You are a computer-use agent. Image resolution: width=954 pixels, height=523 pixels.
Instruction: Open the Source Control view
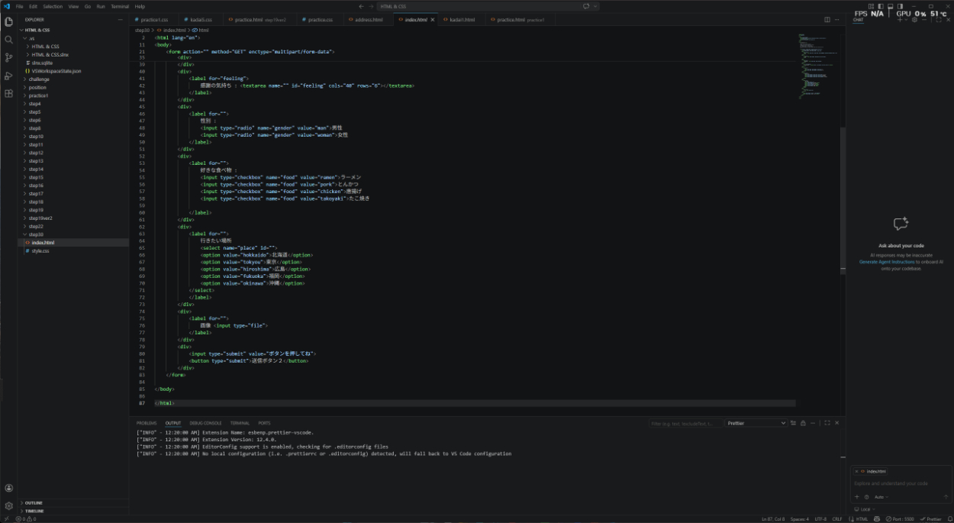pyautogui.click(x=8, y=57)
